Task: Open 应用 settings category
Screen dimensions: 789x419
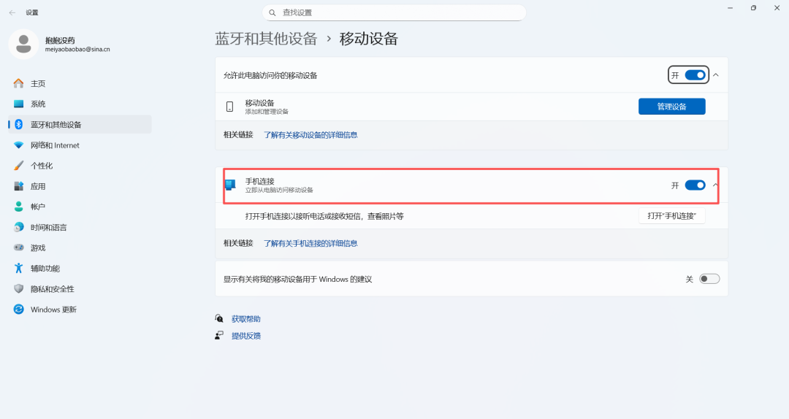Action: point(80,186)
